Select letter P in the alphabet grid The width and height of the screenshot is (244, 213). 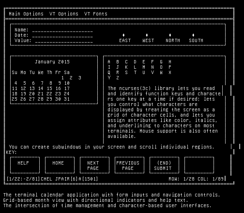(x=170, y=67)
